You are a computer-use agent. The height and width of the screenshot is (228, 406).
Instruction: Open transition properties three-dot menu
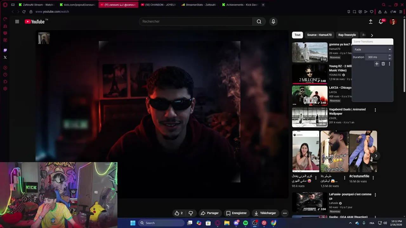tap(390, 64)
